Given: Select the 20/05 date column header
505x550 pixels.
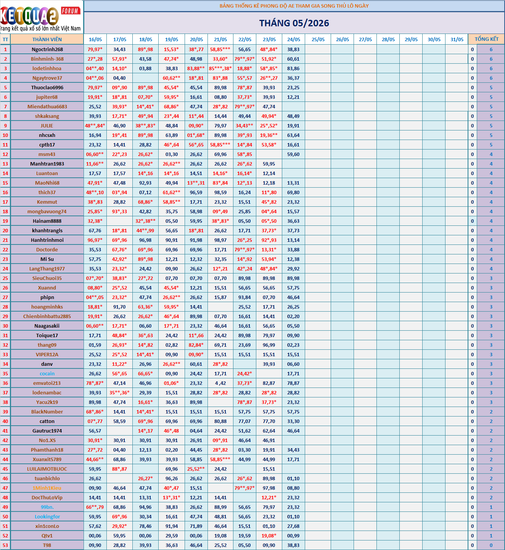Looking at the screenshot, I should [196, 39].
